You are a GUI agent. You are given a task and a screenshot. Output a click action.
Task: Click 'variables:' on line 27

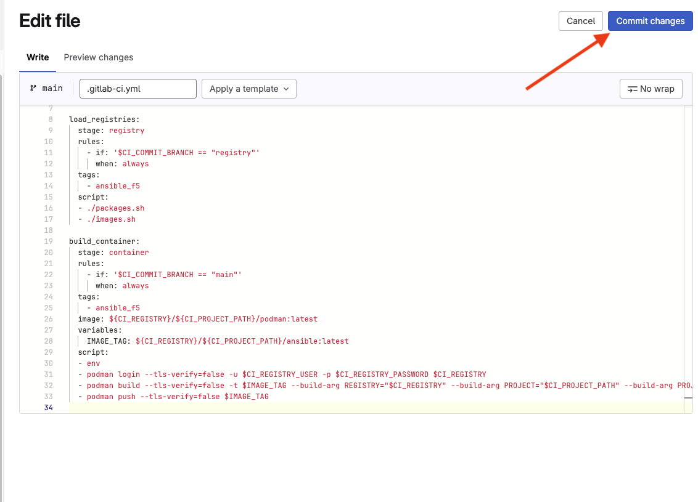coord(100,330)
